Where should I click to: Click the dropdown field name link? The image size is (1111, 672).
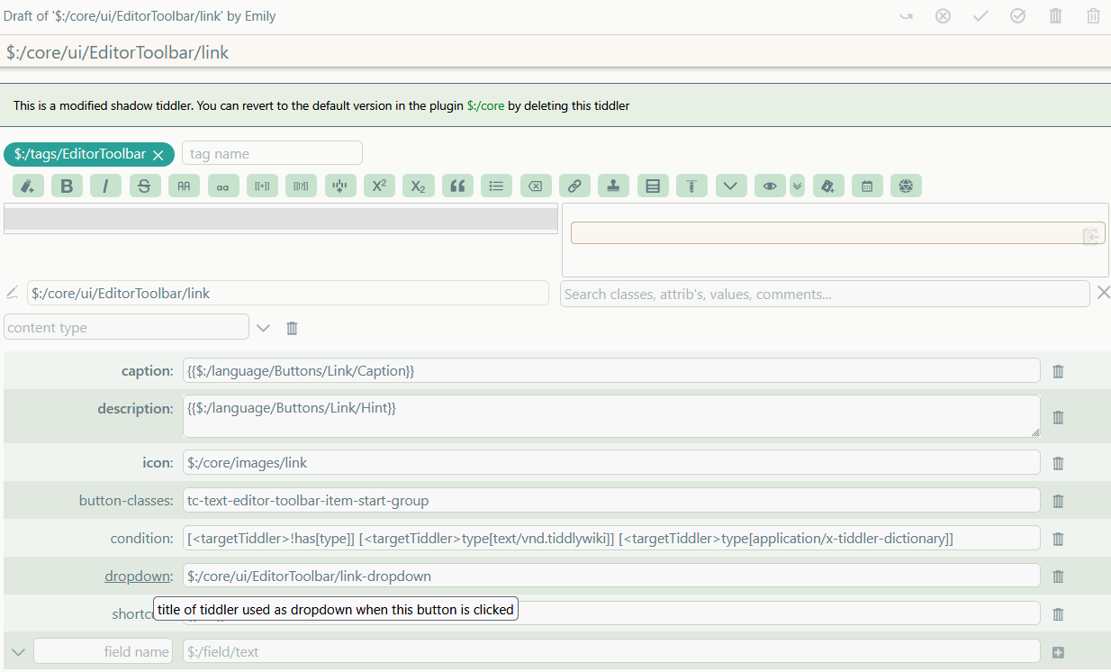pyautogui.click(x=137, y=576)
